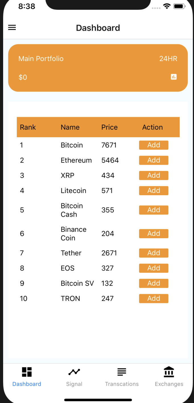Open Transcations via the list icon
The image size is (194, 403).
click(121, 371)
